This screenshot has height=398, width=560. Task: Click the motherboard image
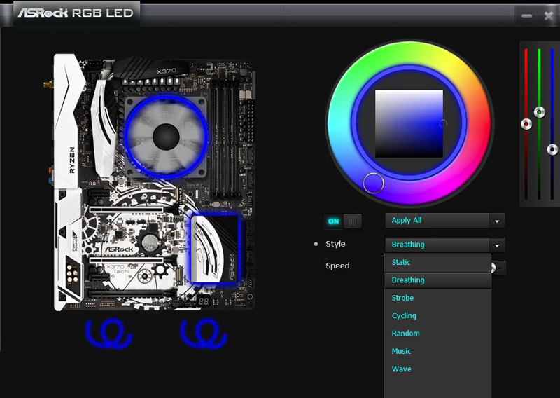tap(154, 182)
